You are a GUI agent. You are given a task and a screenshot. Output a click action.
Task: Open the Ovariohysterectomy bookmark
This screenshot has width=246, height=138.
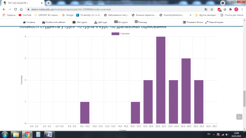pos(171,15)
